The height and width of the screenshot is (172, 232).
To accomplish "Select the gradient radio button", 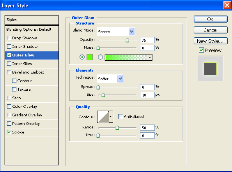I will [x=100, y=57].
